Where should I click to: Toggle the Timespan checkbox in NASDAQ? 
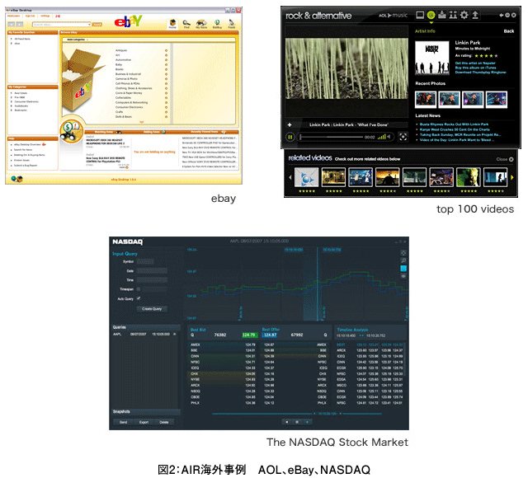point(139,289)
